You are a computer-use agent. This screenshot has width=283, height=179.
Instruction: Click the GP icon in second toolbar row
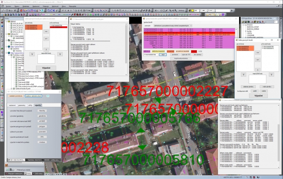pos(223,15)
